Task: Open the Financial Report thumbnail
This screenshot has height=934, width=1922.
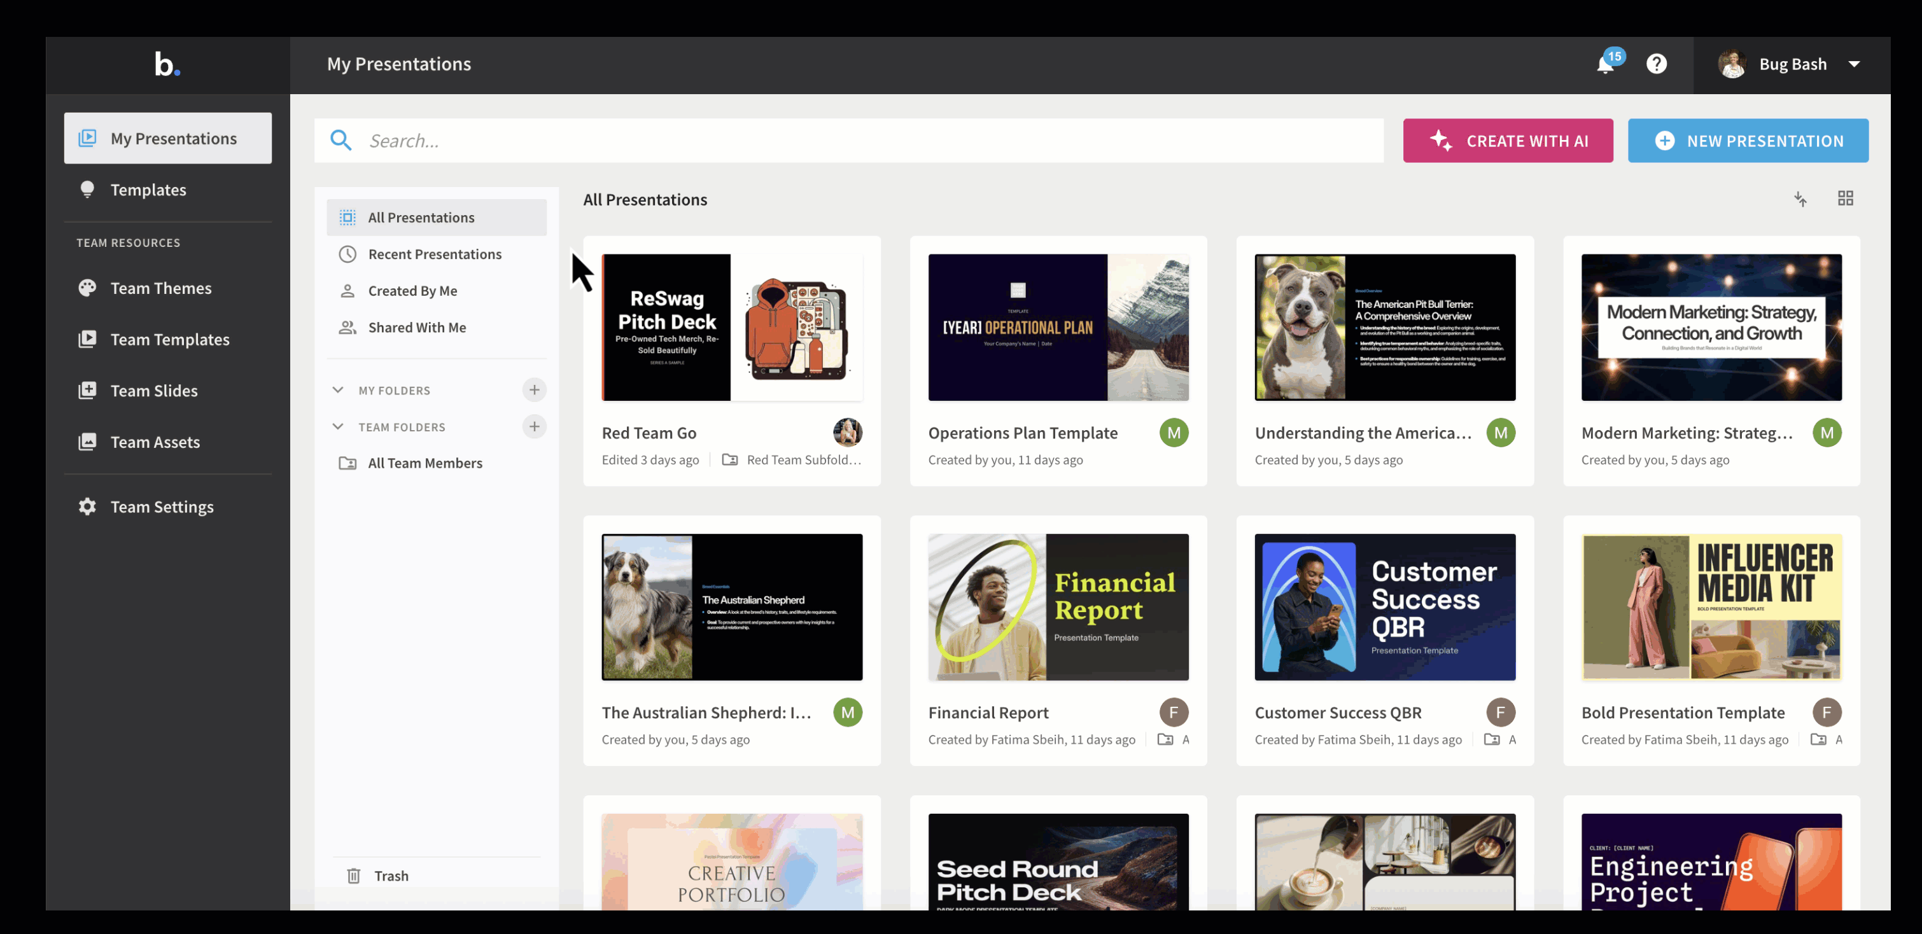Action: (1058, 606)
